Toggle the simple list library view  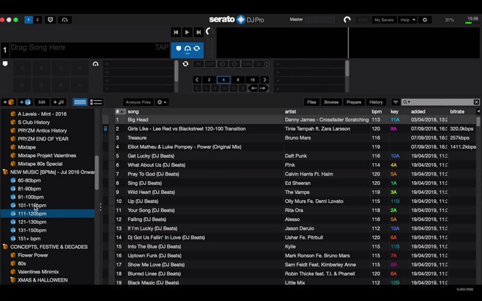click(x=80, y=102)
